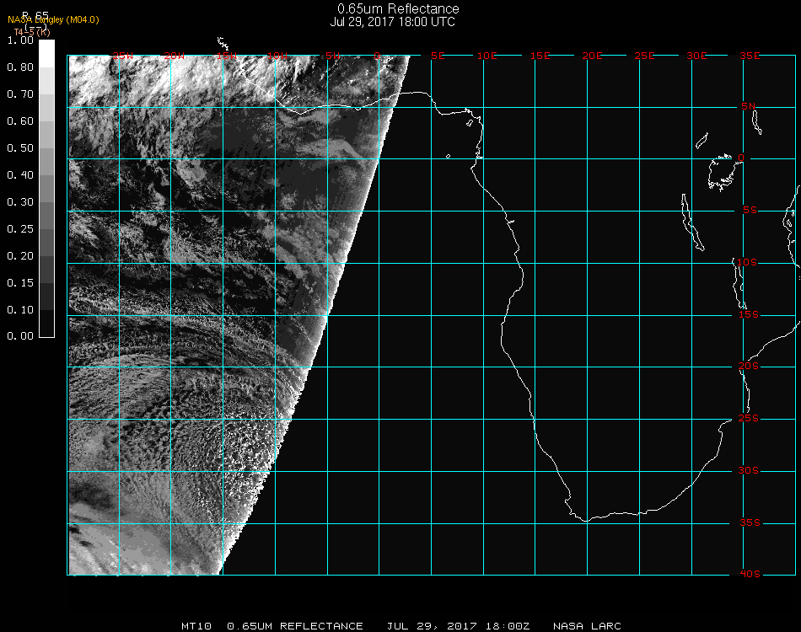The width and height of the screenshot is (801, 632).
Task: Click the "0.65UM REFLECTANCE" footer text
Action: pyautogui.click(x=295, y=626)
